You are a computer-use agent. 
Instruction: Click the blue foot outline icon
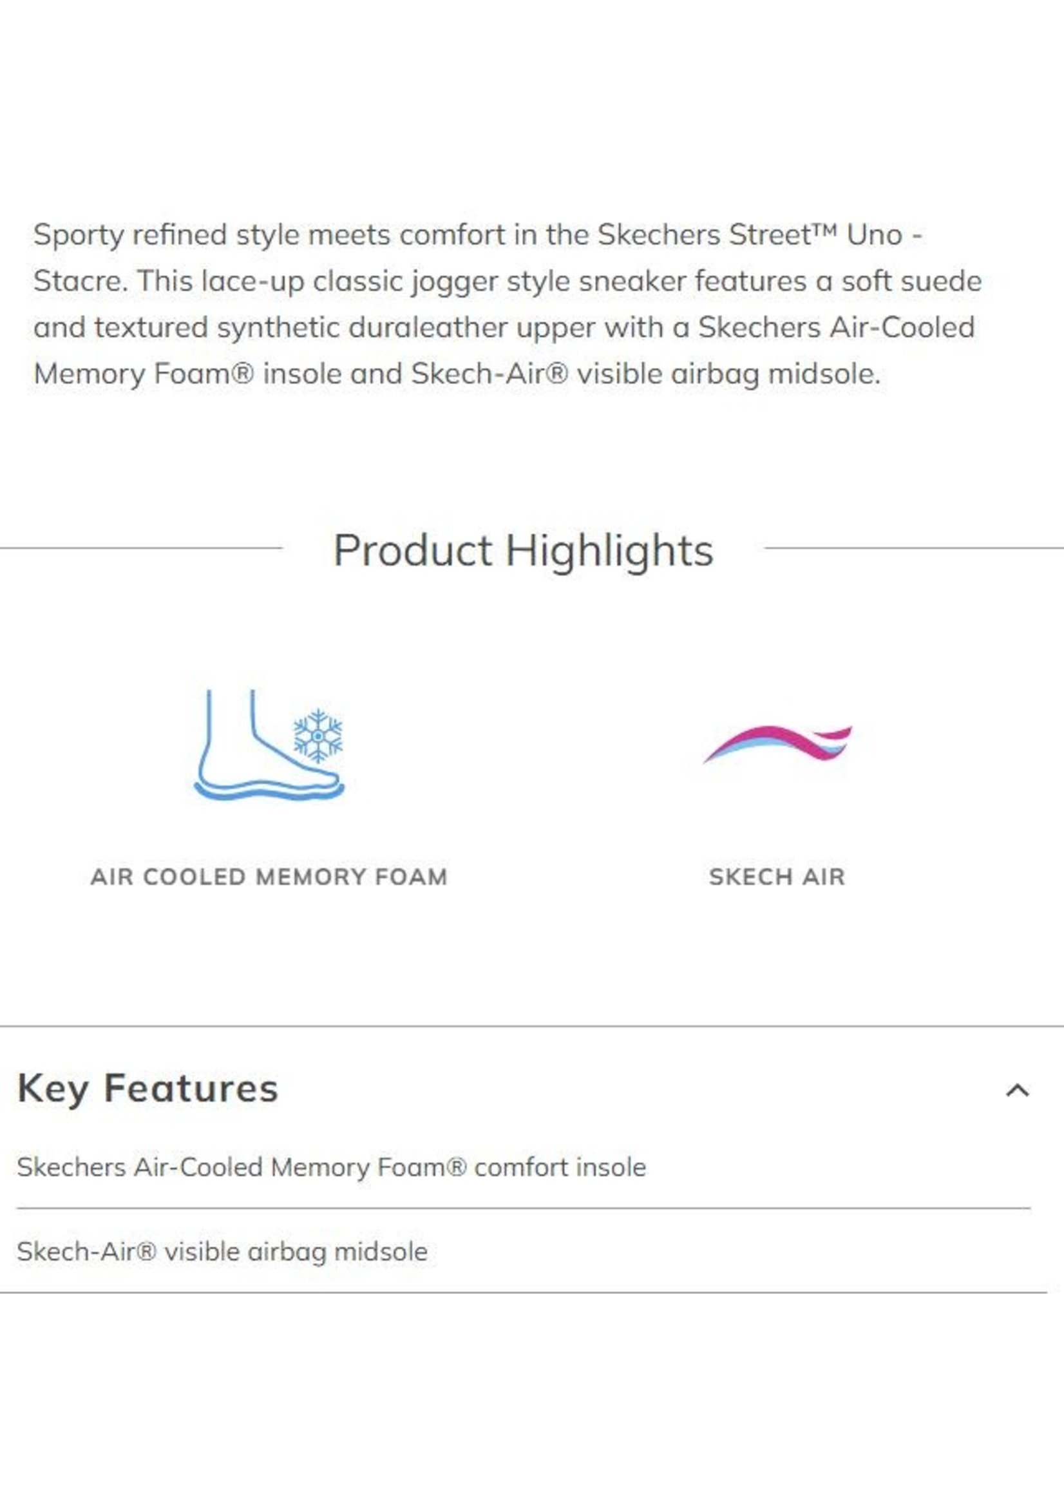pos(269,744)
